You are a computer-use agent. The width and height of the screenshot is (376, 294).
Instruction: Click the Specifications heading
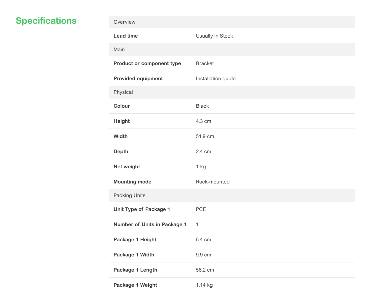point(46,21)
